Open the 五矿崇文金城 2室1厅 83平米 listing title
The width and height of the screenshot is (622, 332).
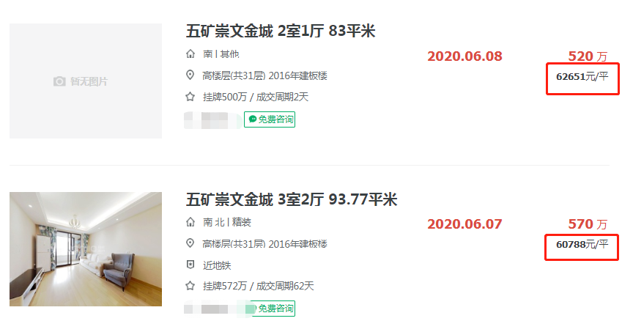[x=281, y=31]
